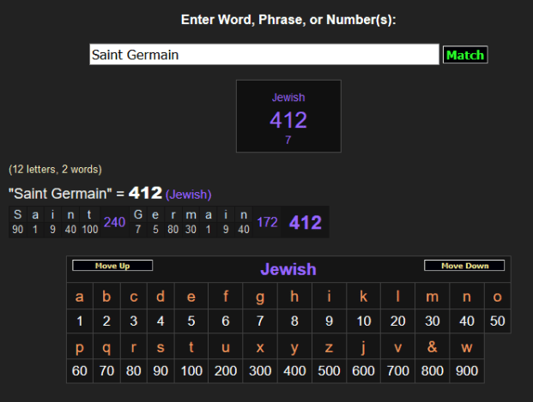Image resolution: width=533 pixels, height=402 pixels.
Task: Click the letter 'G' in the Germain breakdown
Action: click(139, 215)
